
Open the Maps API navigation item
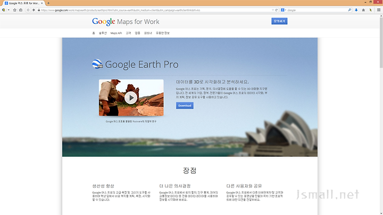click(x=116, y=33)
